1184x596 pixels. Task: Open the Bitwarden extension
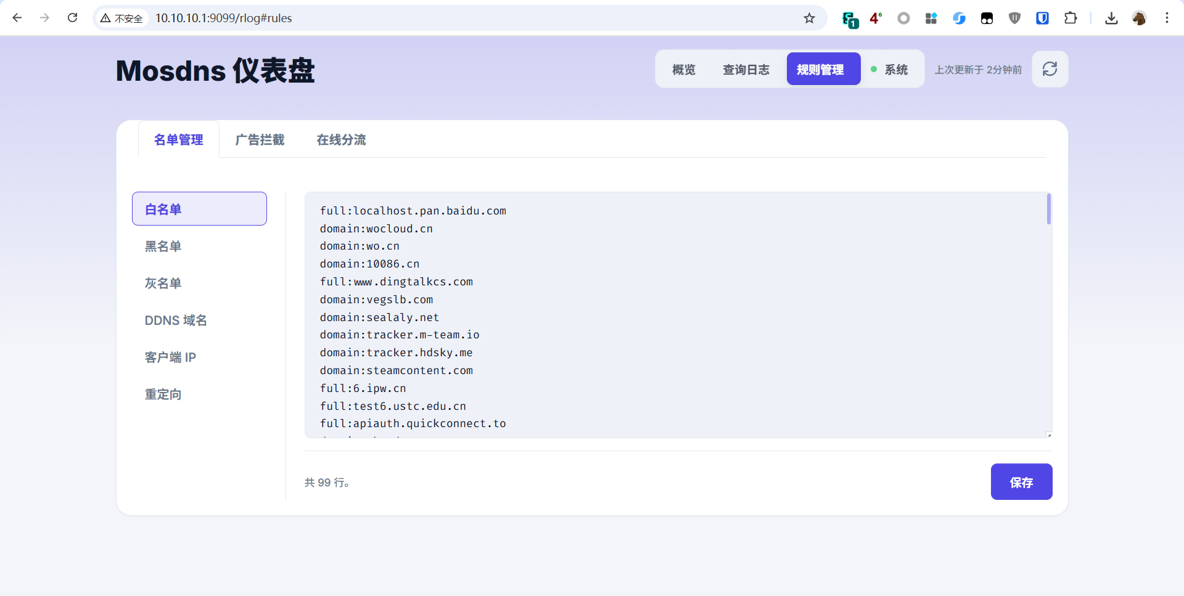point(1042,18)
